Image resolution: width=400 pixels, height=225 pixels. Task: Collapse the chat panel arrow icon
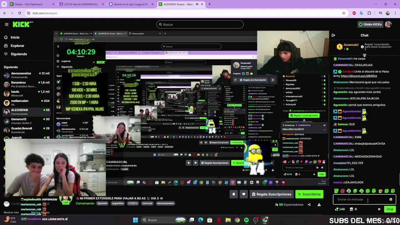click(333, 35)
